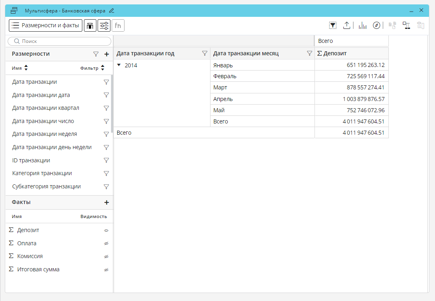This screenshot has width=435, height=301.
Task: Show the Комиссия fact via eye icon
Action: pos(106,257)
